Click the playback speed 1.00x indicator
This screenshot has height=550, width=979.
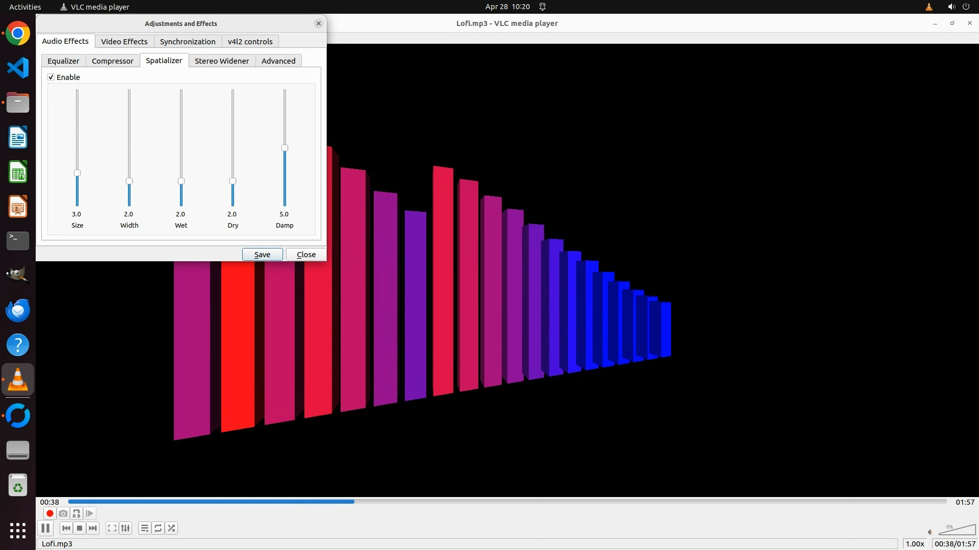pos(915,543)
